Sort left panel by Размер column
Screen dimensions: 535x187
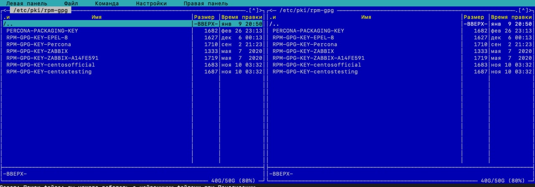coord(205,17)
